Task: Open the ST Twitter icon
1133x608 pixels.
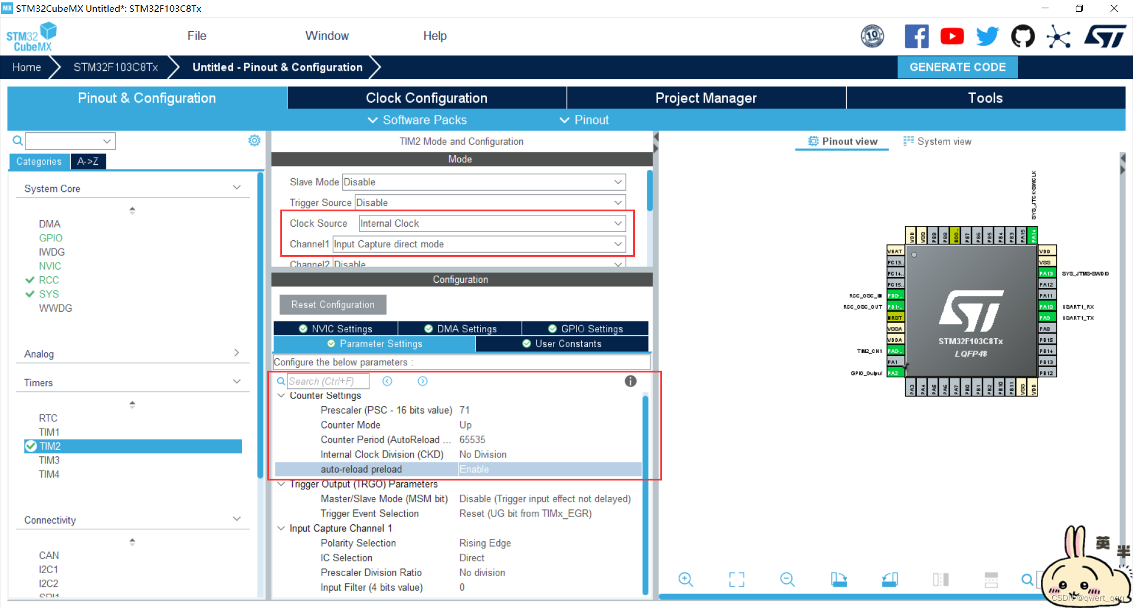Action: (x=987, y=37)
